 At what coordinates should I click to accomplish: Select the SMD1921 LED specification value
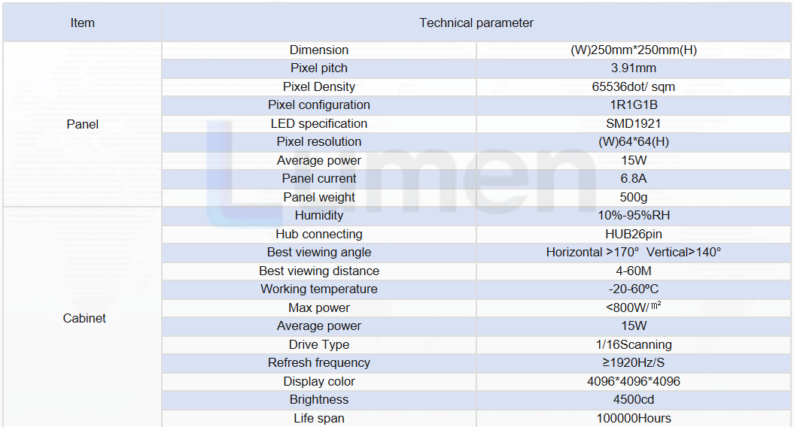634,123
